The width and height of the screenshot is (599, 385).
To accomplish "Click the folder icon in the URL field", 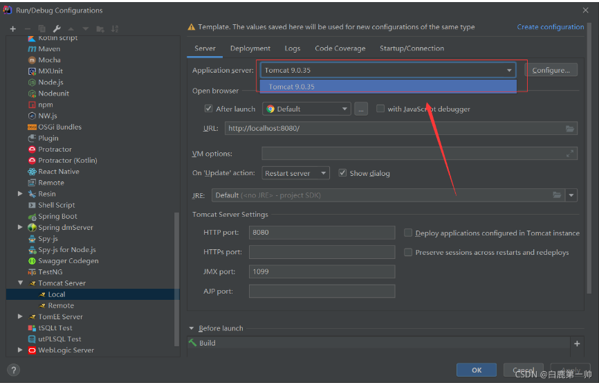I will (570, 129).
